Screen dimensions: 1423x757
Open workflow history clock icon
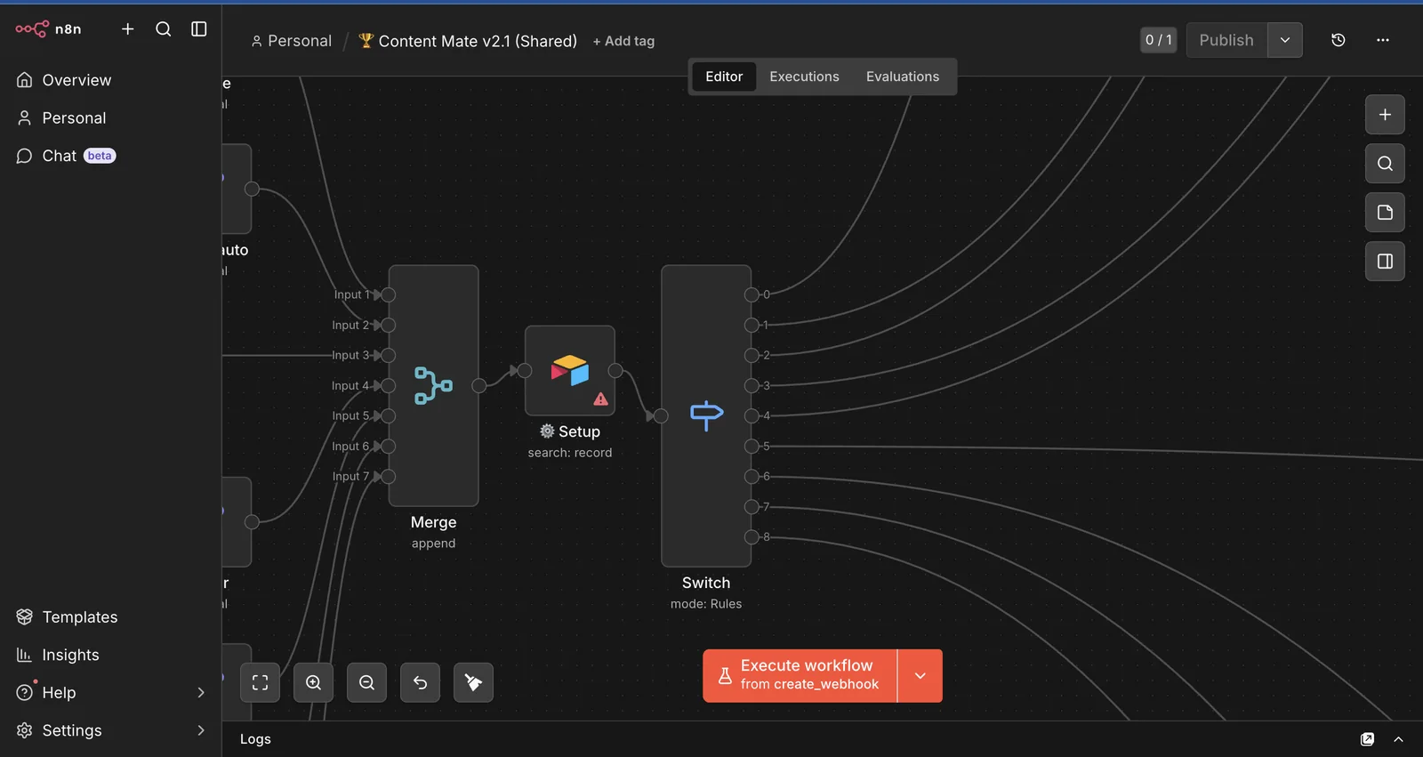pyautogui.click(x=1338, y=40)
